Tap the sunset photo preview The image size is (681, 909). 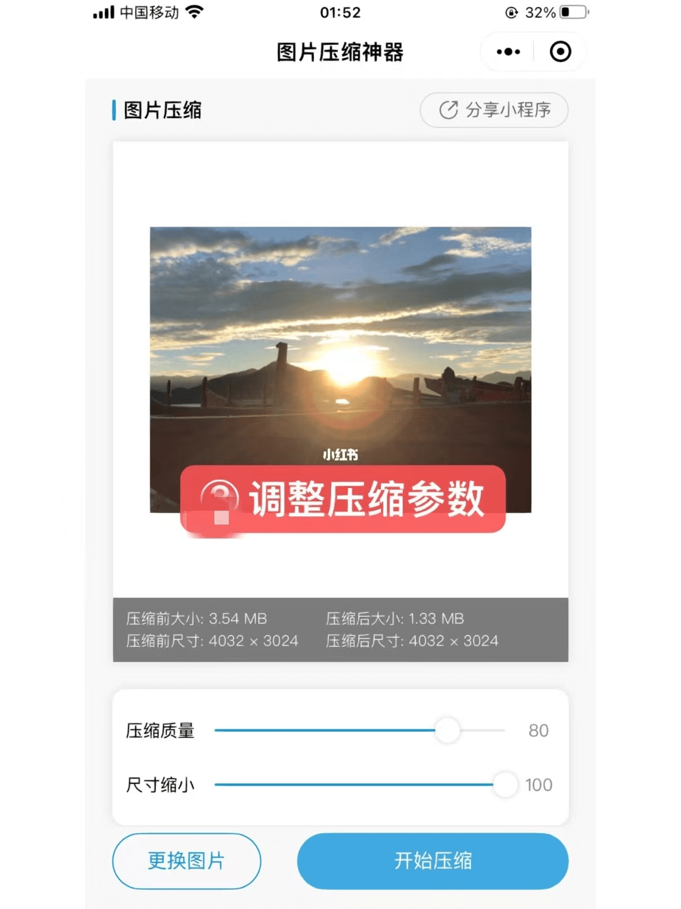coord(340,369)
